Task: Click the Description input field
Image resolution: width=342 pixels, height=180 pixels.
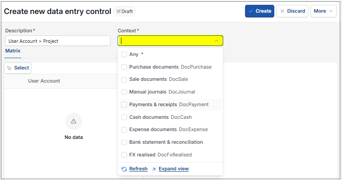Action: (58, 41)
